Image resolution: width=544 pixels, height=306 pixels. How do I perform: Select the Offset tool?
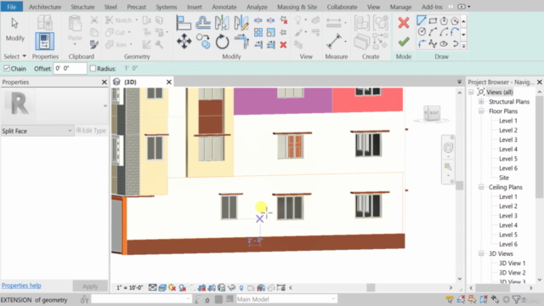point(203,23)
